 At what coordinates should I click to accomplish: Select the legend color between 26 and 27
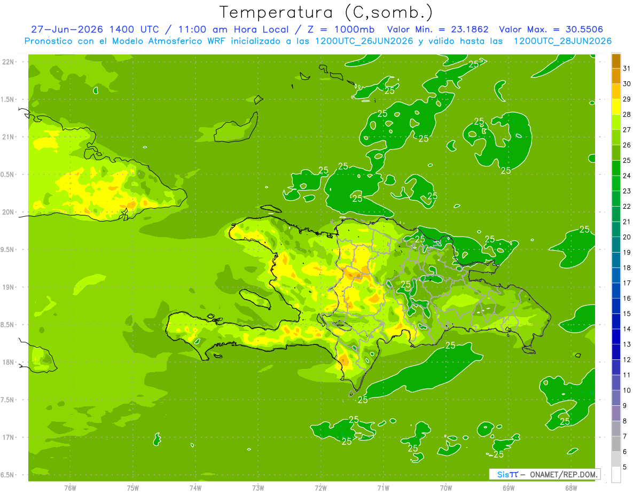(x=616, y=138)
